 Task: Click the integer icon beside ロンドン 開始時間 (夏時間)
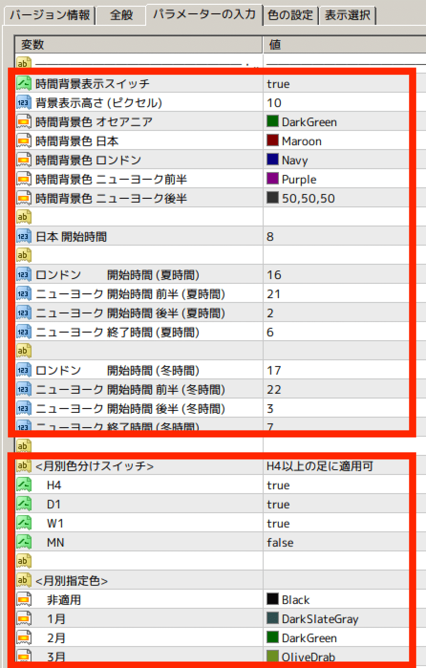(24, 275)
